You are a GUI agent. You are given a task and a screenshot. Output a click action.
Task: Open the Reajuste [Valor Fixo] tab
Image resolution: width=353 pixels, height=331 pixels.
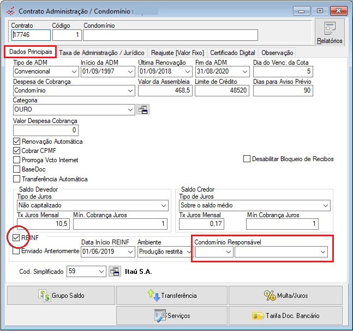click(177, 53)
